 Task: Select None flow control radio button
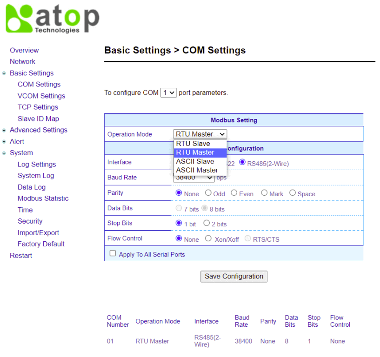tap(179, 238)
